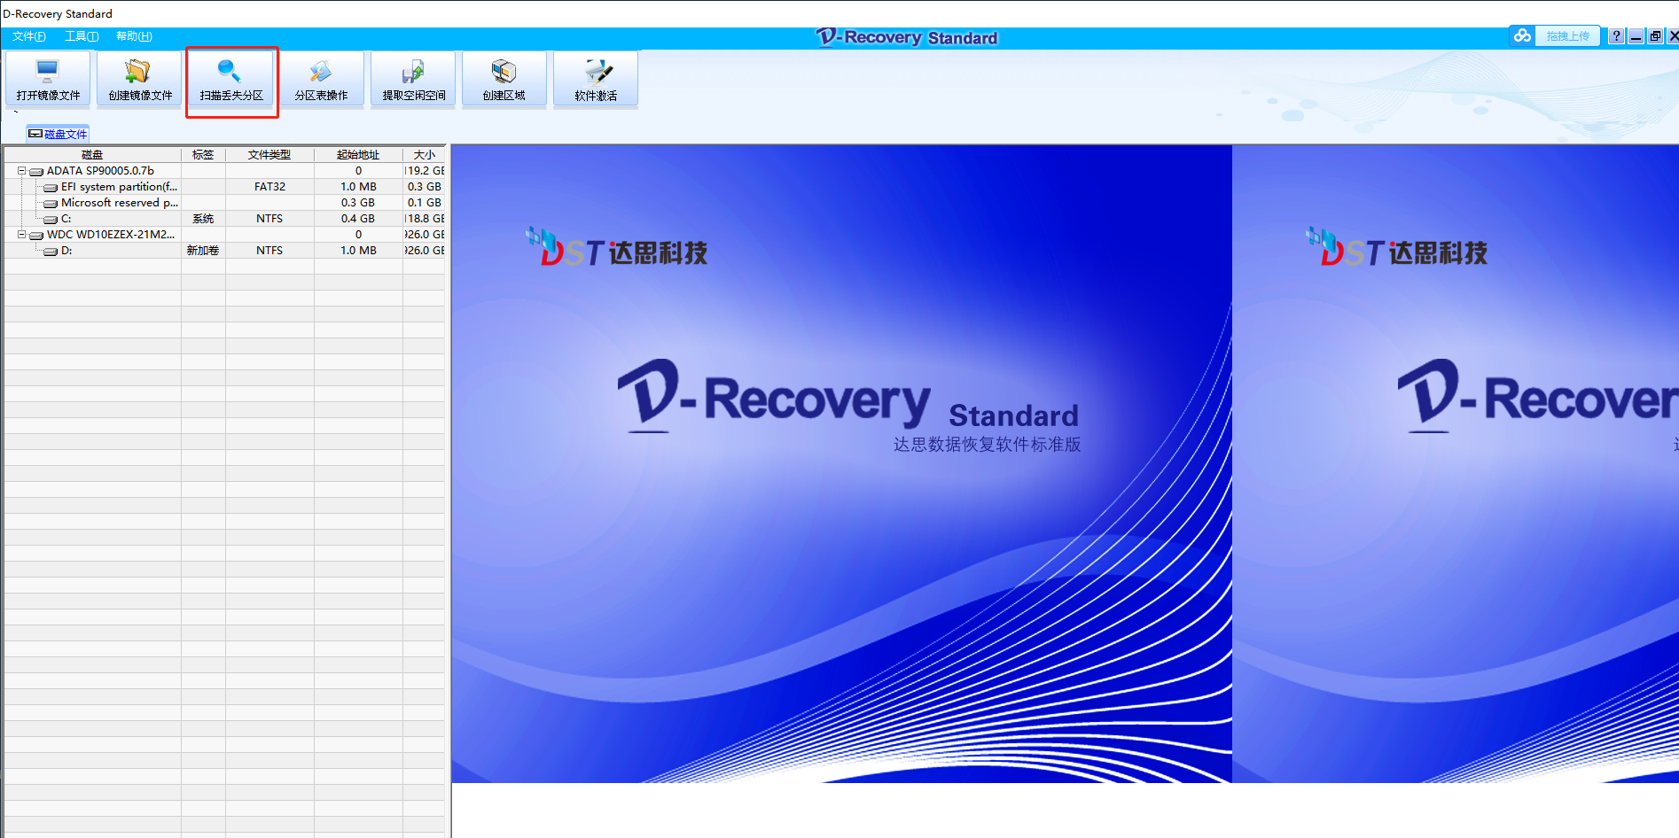Click the 0.1 GB size cell
Image resolution: width=1679 pixels, height=838 pixels.
pos(425,203)
